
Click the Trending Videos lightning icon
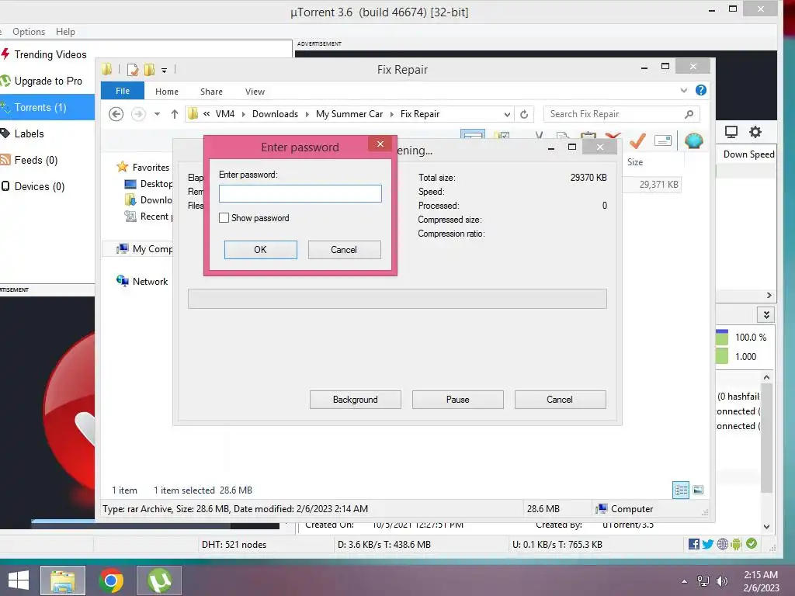coord(5,54)
